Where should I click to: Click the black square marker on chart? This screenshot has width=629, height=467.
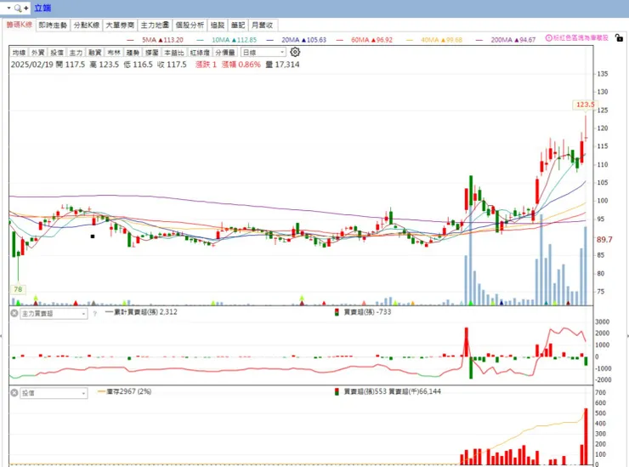[93, 236]
